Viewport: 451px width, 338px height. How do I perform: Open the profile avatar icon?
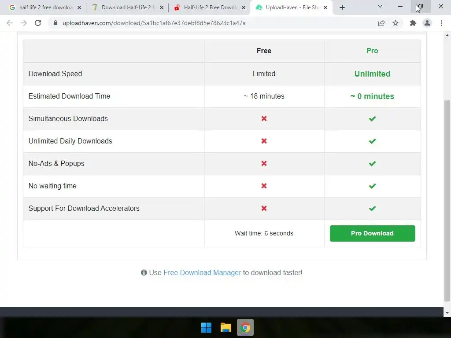tap(427, 23)
